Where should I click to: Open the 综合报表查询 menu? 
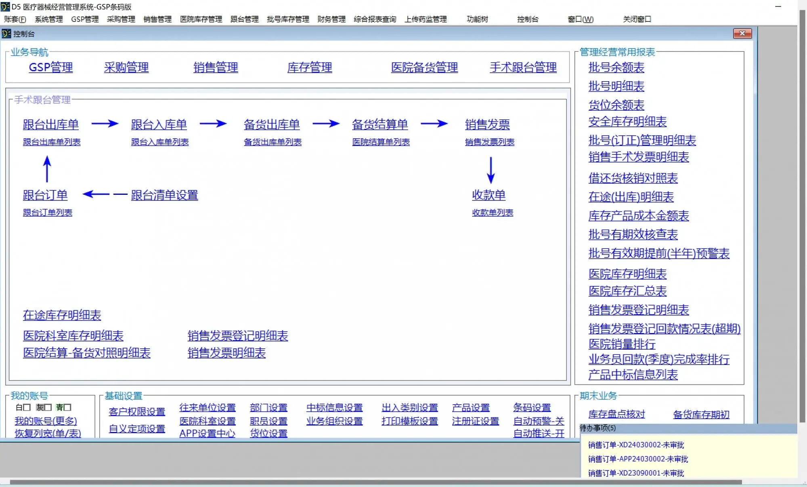(x=375, y=19)
